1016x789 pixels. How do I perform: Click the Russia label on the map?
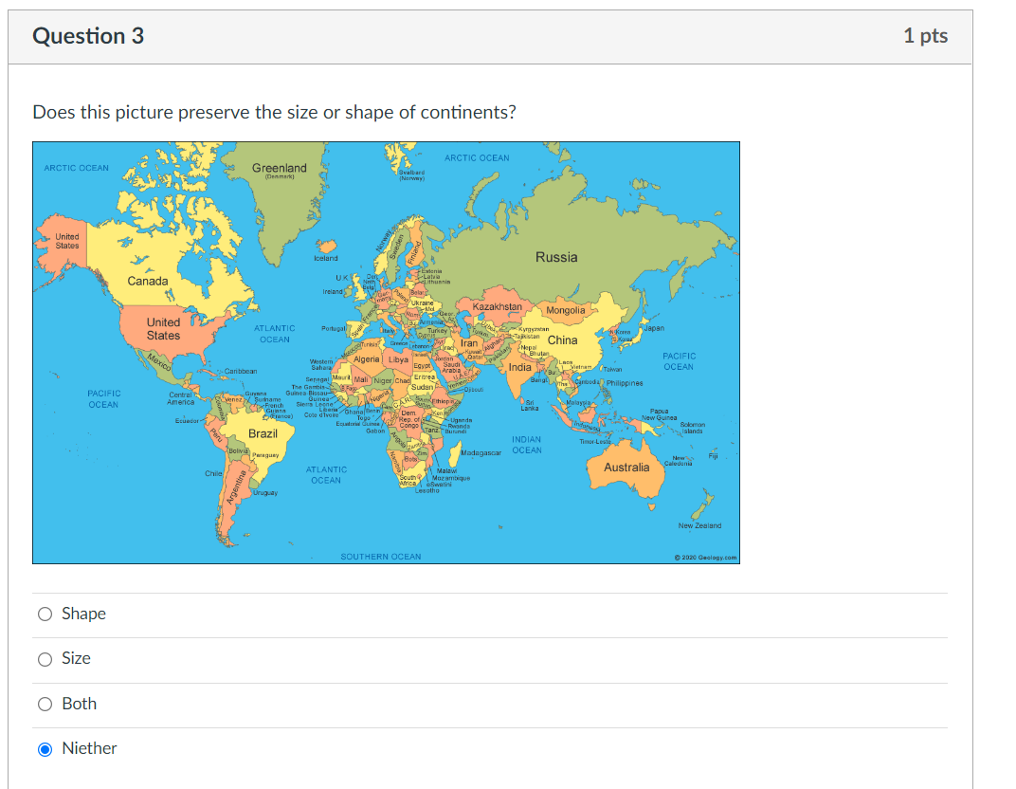click(x=556, y=257)
